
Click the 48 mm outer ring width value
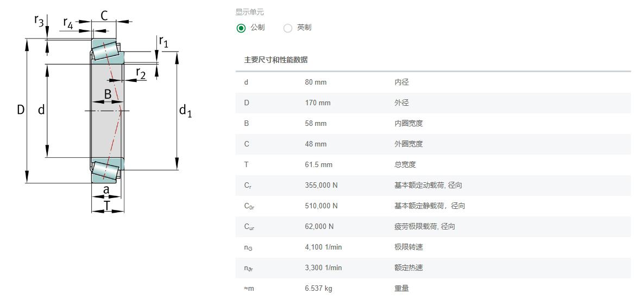316,144
